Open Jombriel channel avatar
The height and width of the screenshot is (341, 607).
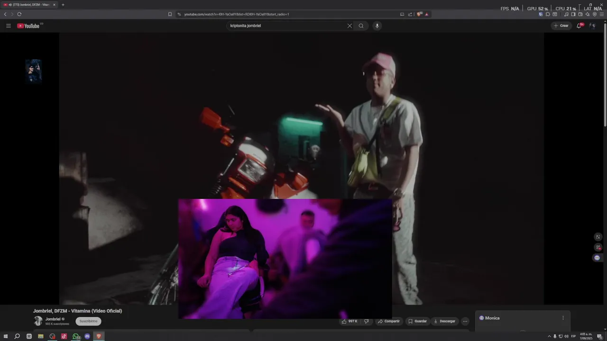38,321
